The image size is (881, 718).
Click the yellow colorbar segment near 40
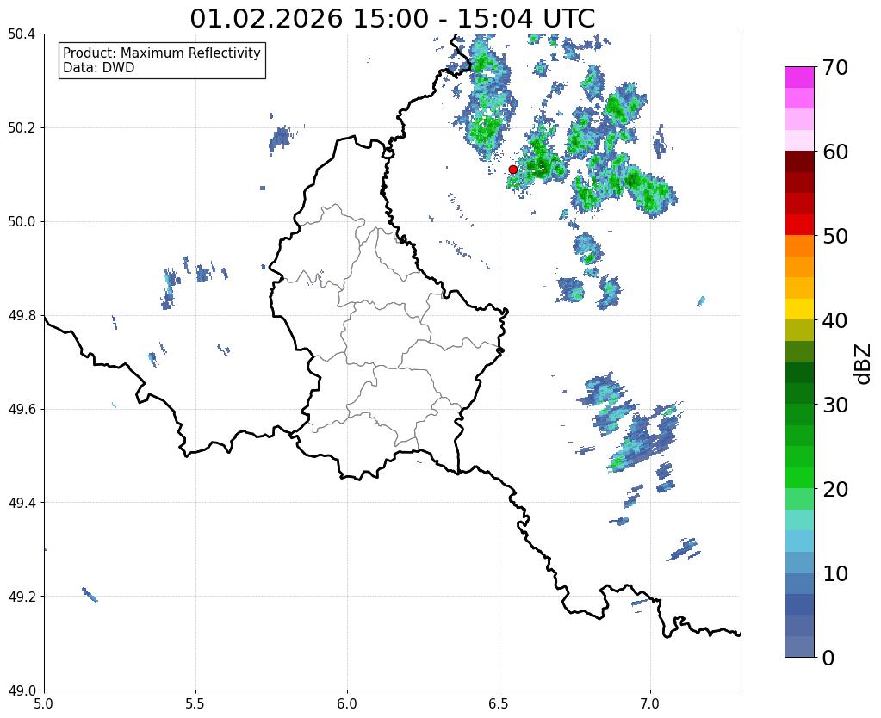(799, 309)
